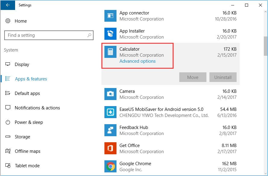Click the Camera app icon
This screenshot has height=176, width=268.
pyautogui.click(x=110, y=94)
